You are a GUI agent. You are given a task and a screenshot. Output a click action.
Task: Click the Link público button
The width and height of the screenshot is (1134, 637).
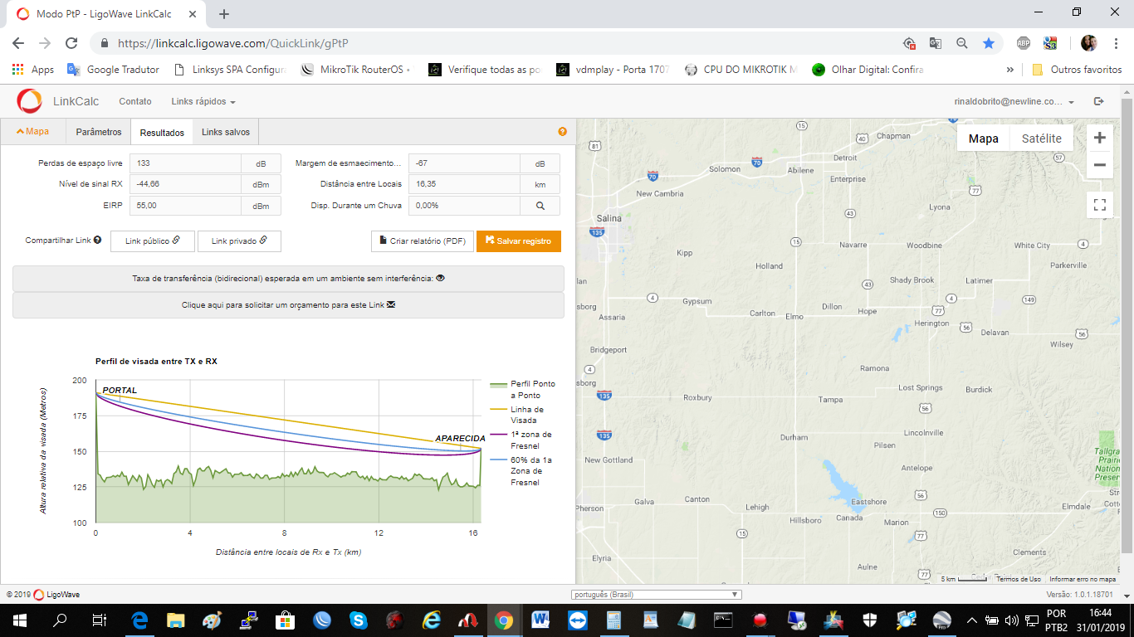[x=153, y=241]
